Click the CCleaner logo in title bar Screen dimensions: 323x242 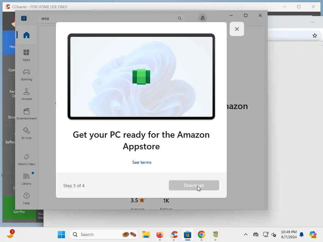point(8,7)
